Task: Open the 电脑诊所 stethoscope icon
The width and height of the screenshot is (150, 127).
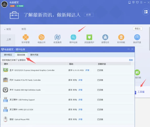Action: pyautogui.click(x=41, y=37)
